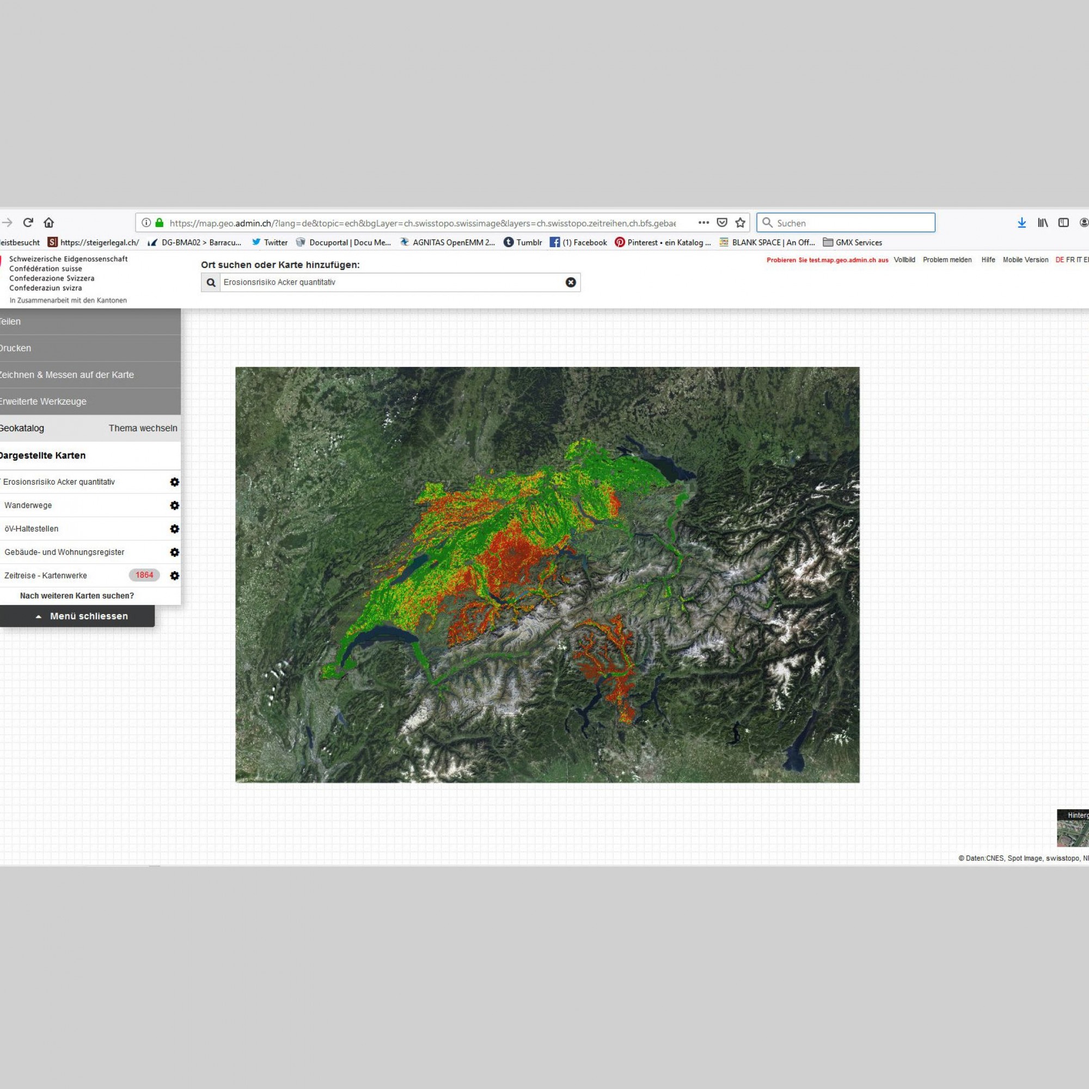Screen dimensions: 1089x1089
Task: Expand the Drucken section
Action: 90,348
